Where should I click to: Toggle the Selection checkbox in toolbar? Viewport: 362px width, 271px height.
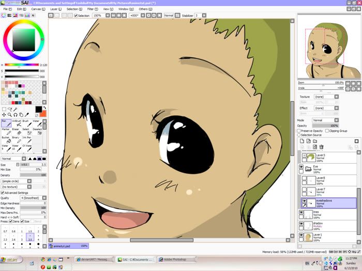coord(76,15)
